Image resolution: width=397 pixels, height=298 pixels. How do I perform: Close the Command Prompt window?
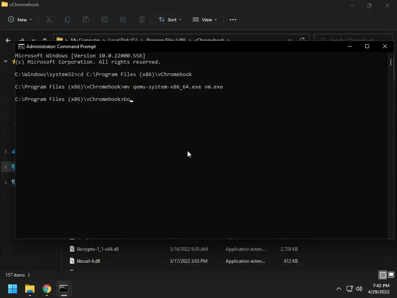point(385,47)
